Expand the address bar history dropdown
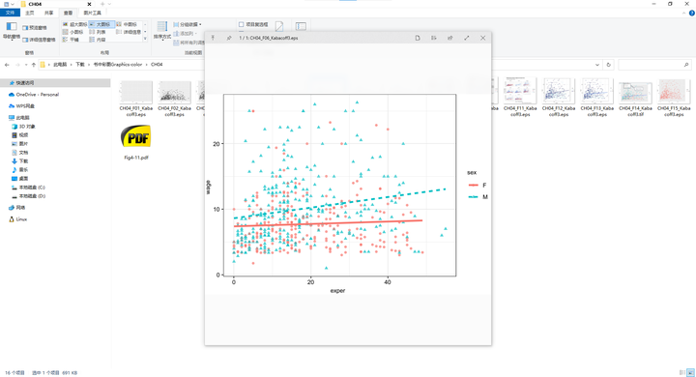 [597, 65]
